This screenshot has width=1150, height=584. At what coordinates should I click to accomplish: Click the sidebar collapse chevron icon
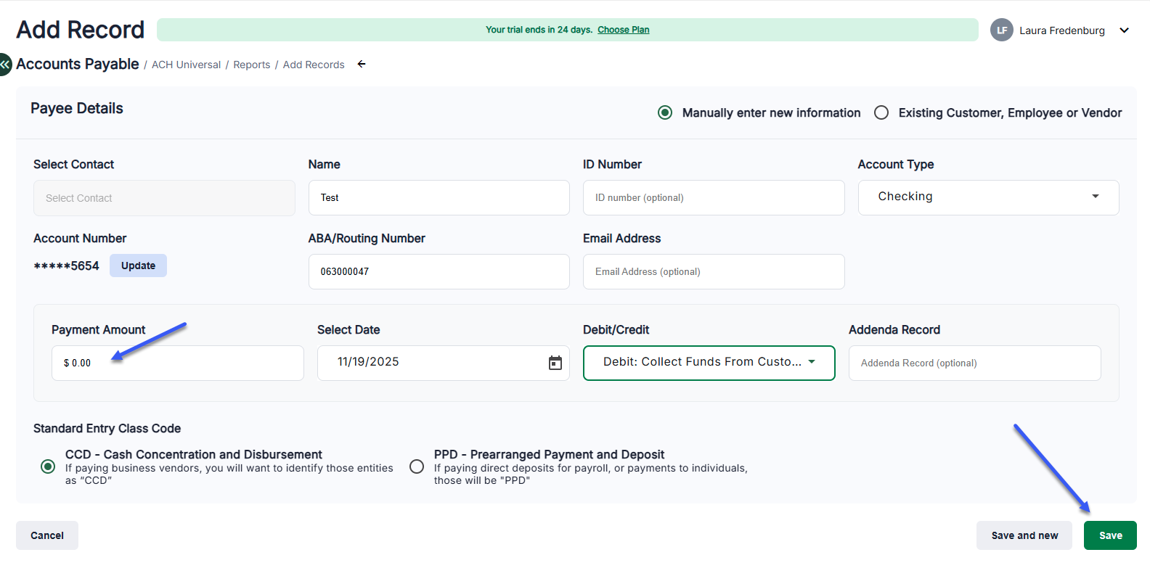point(5,64)
